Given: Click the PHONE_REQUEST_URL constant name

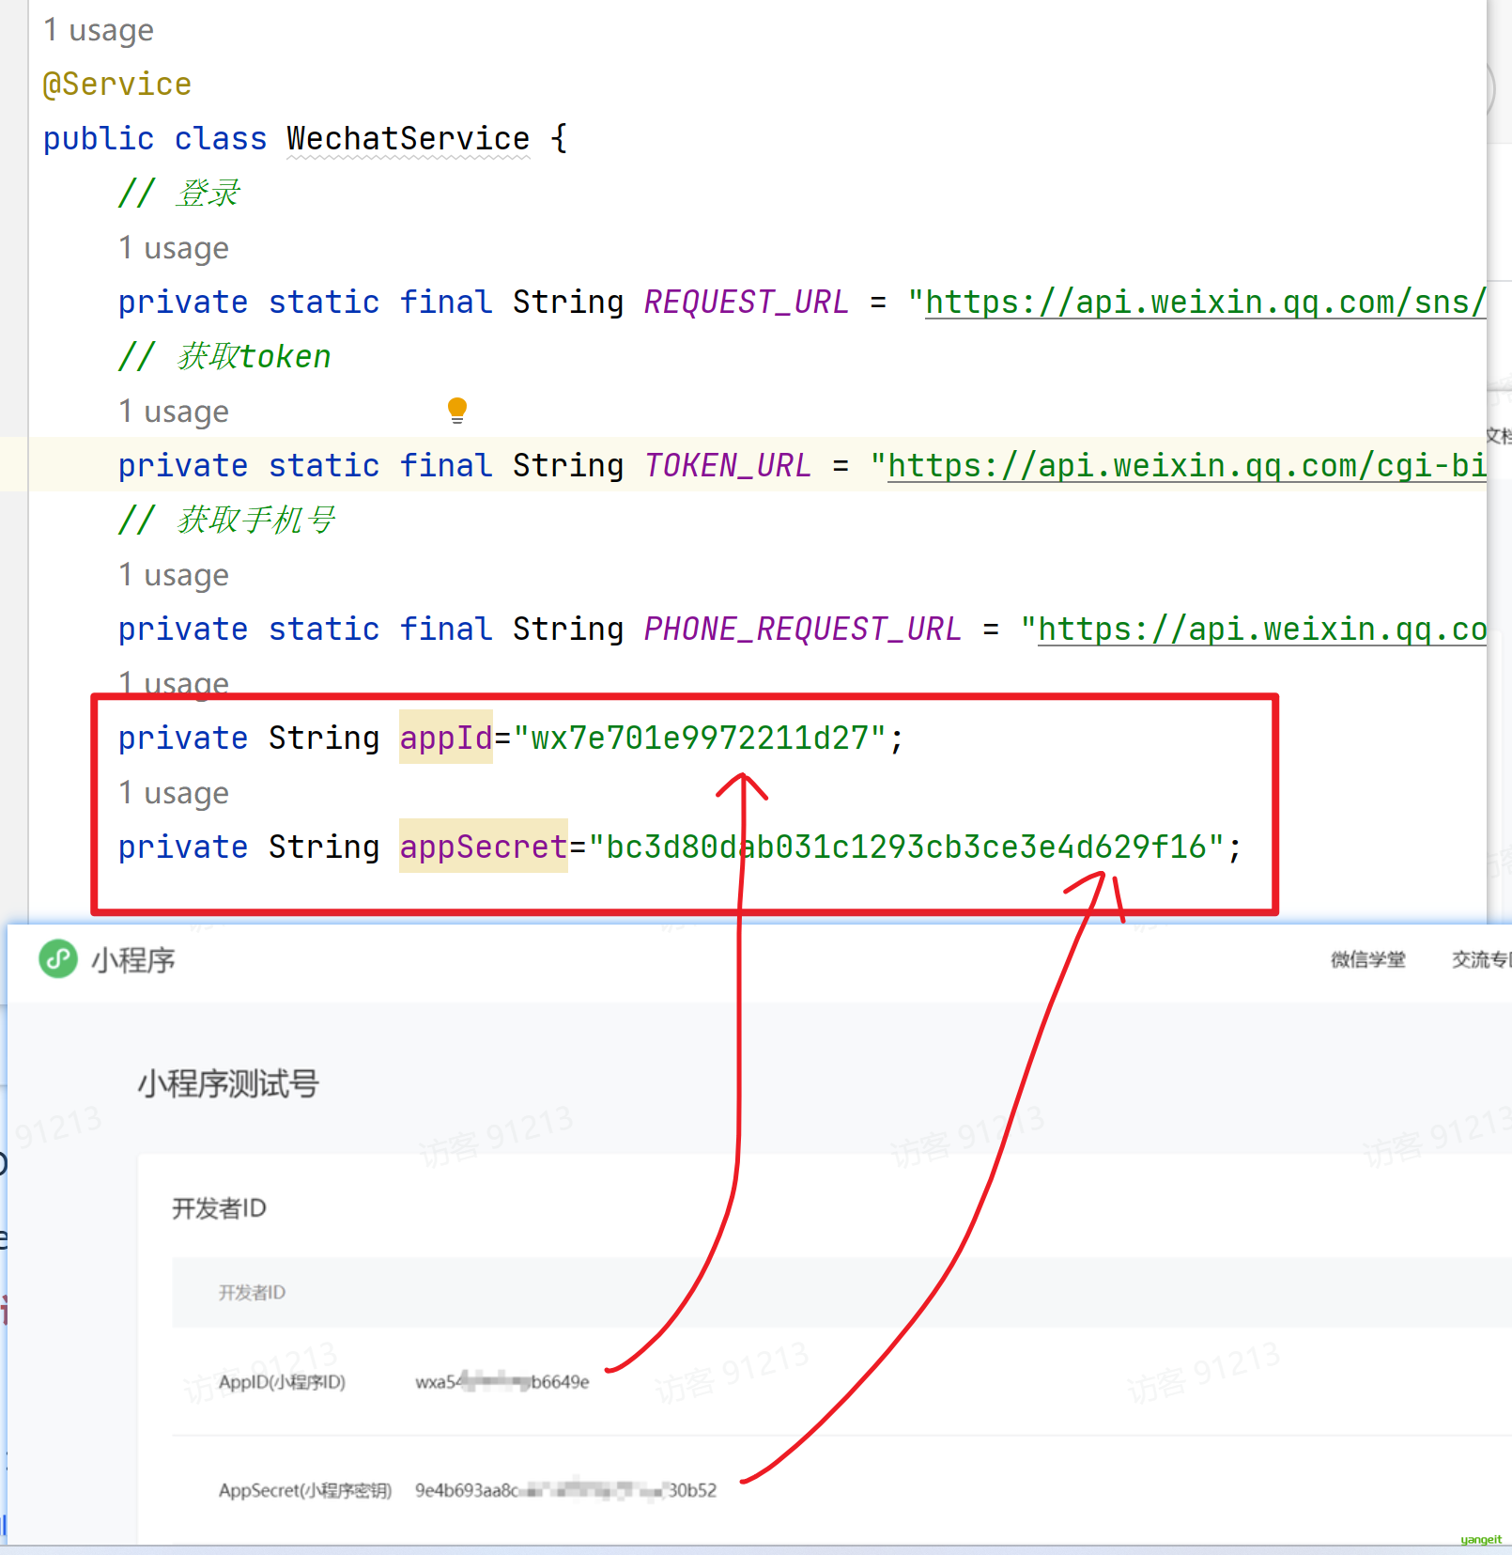Looking at the screenshot, I should pos(803,630).
